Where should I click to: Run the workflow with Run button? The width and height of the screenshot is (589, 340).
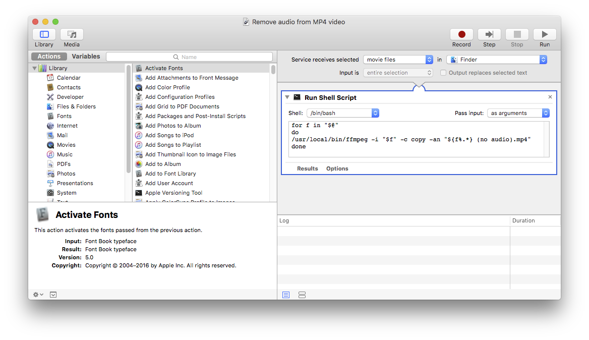[545, 35]
